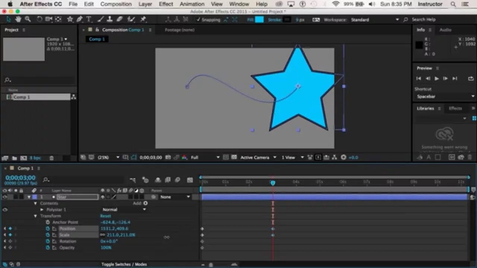Play the preview
477x268 pixels.
click(437, 79)
